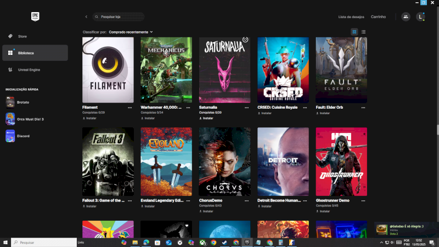Viewport: 439px width, 247px height.
Task: Open Microsoft Edge from the taskbar
Action: (146, 243)
